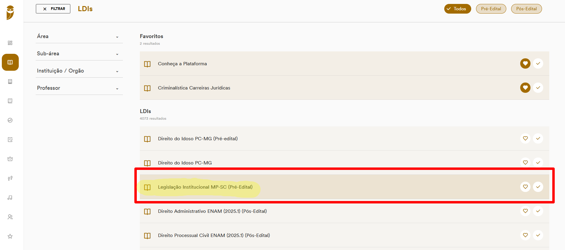
Task: Toggle check mark for Criminalística Carreiras Jurídicas
Action: click(538, 88)
